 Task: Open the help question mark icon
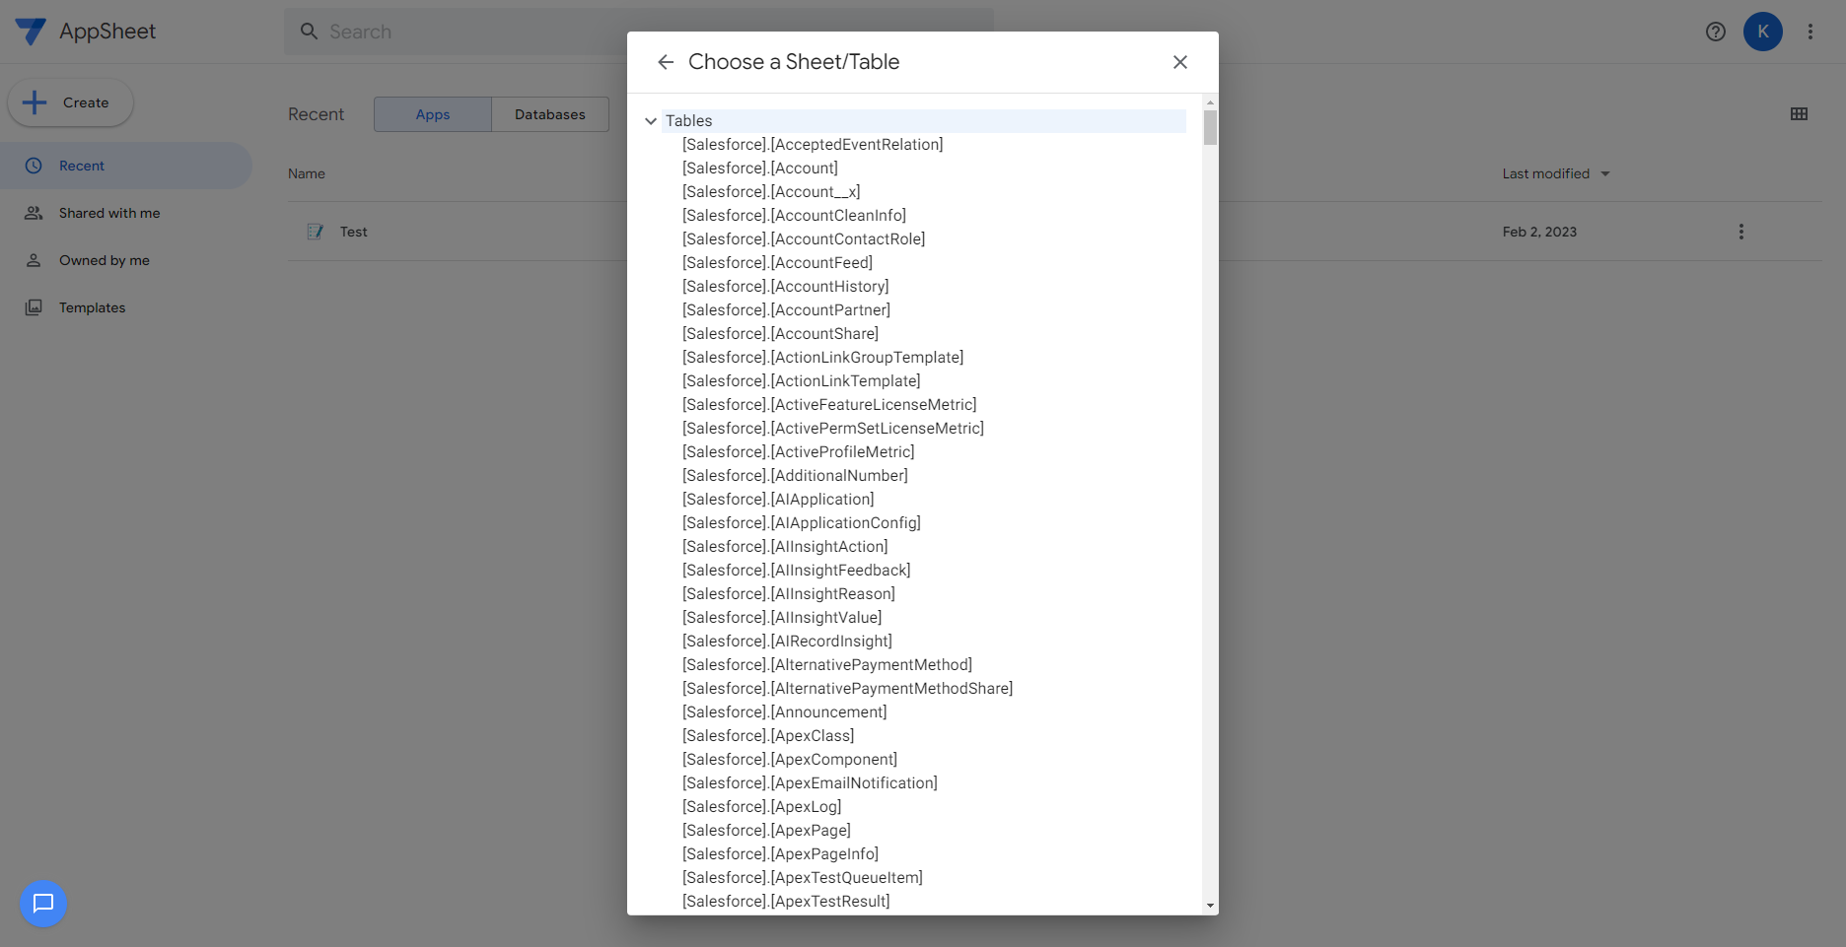[1716, 32]
